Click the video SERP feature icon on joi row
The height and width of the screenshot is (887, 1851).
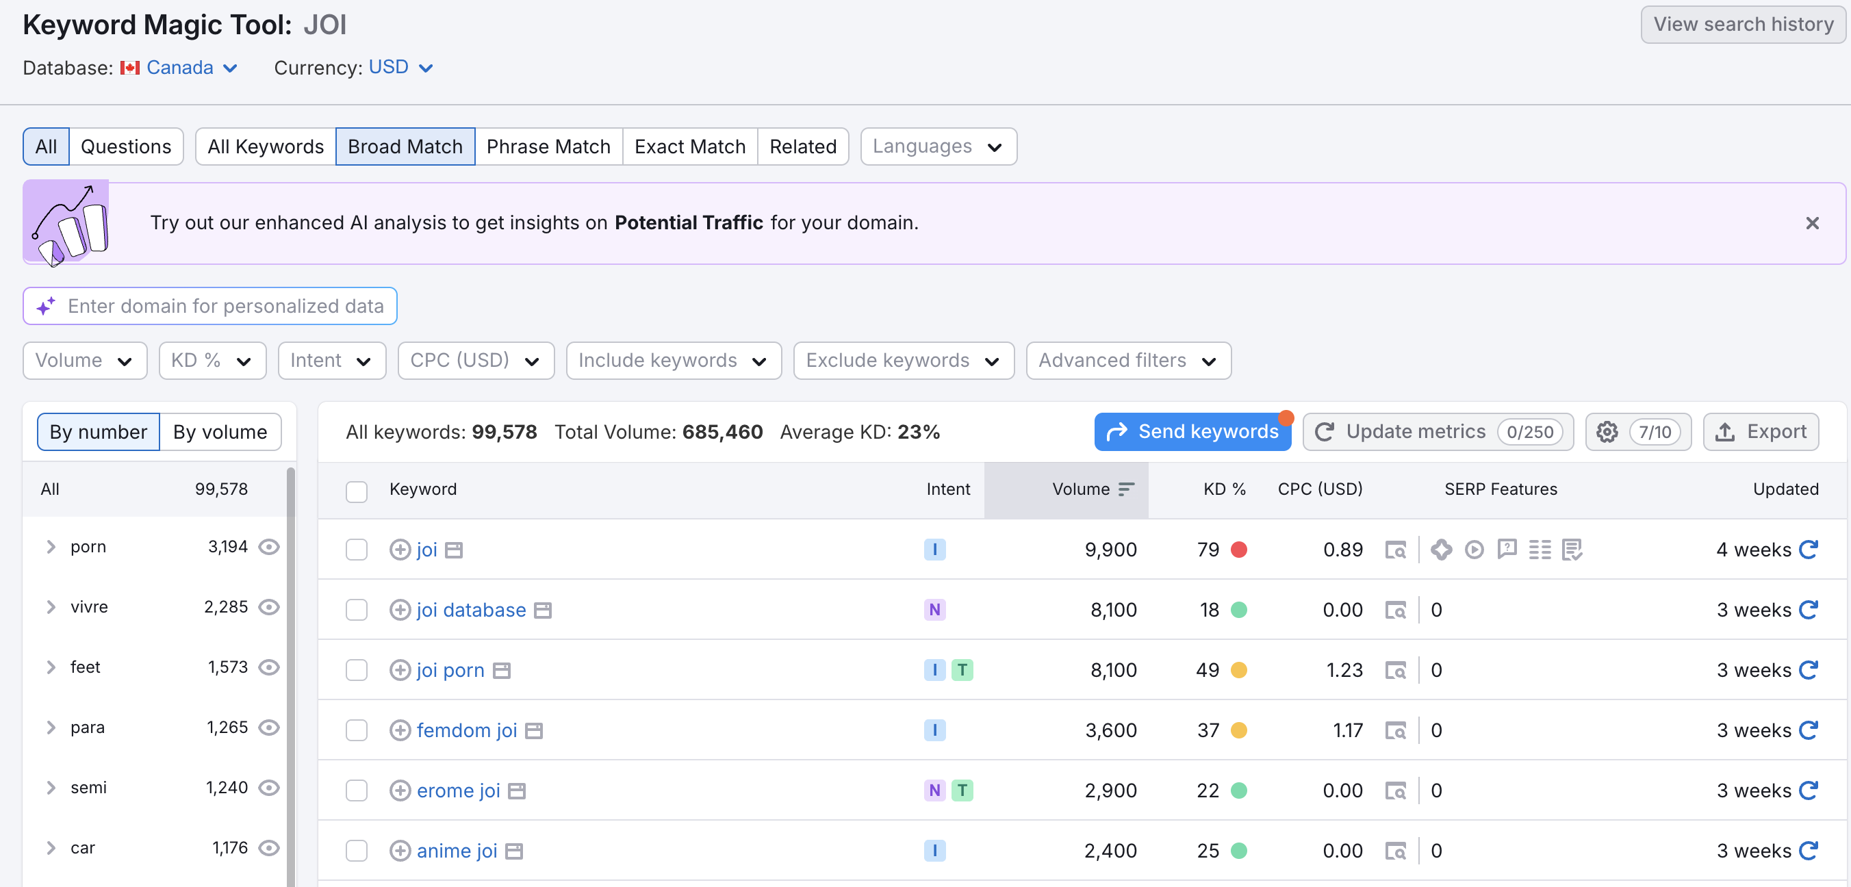coord(1475,550)
